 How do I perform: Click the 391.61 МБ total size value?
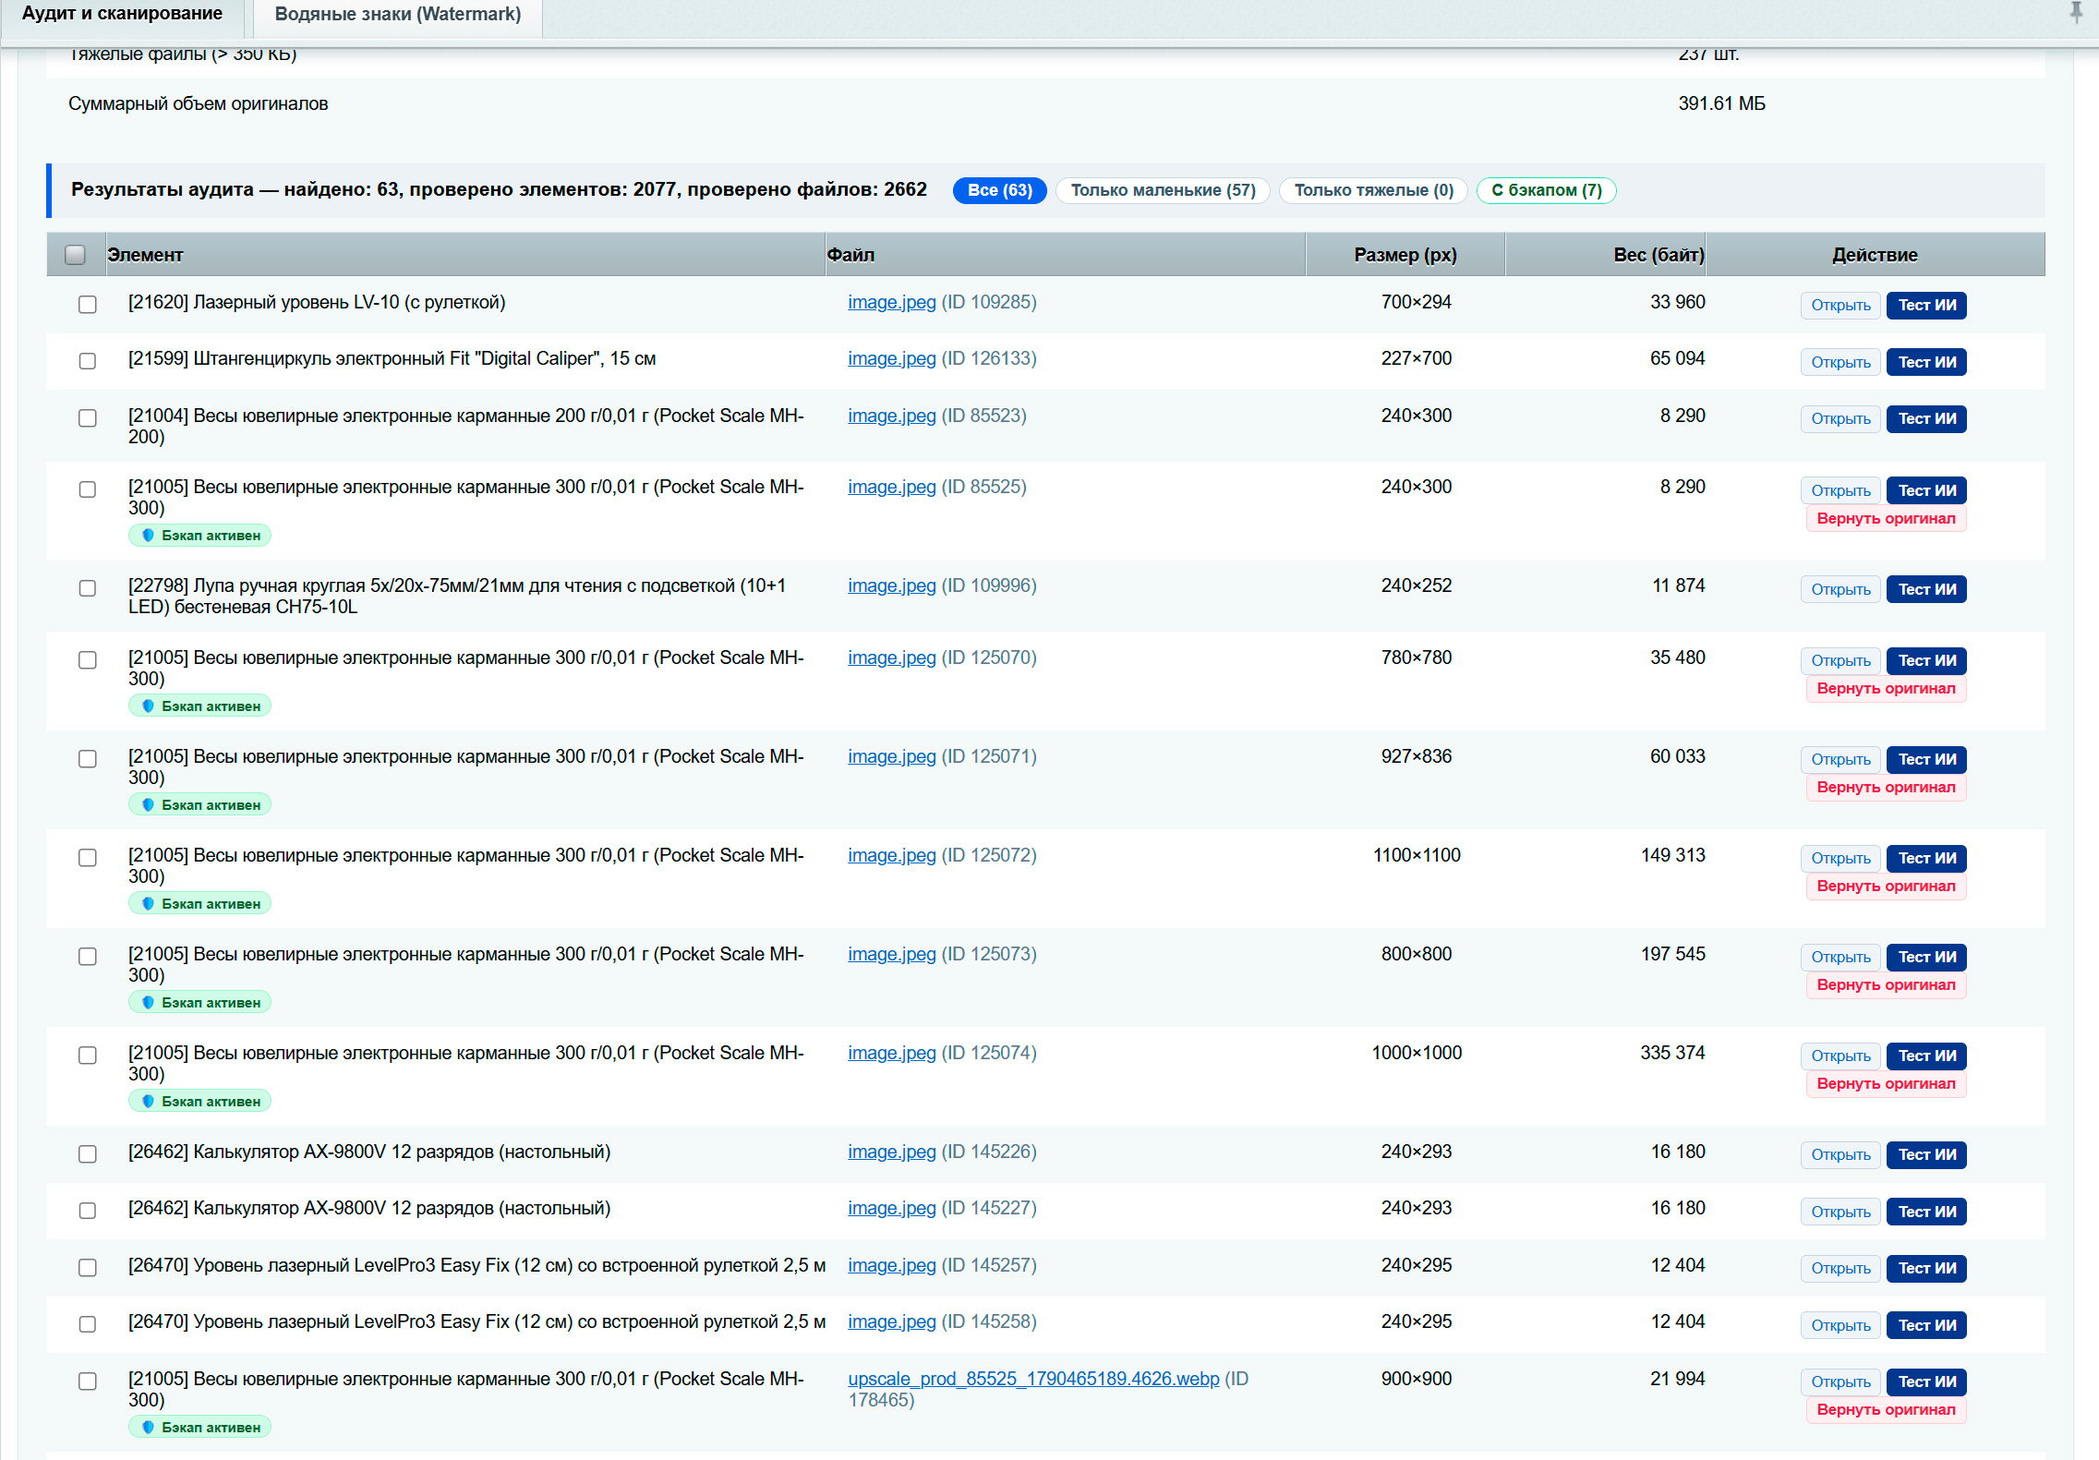(x=1721, y=103)
